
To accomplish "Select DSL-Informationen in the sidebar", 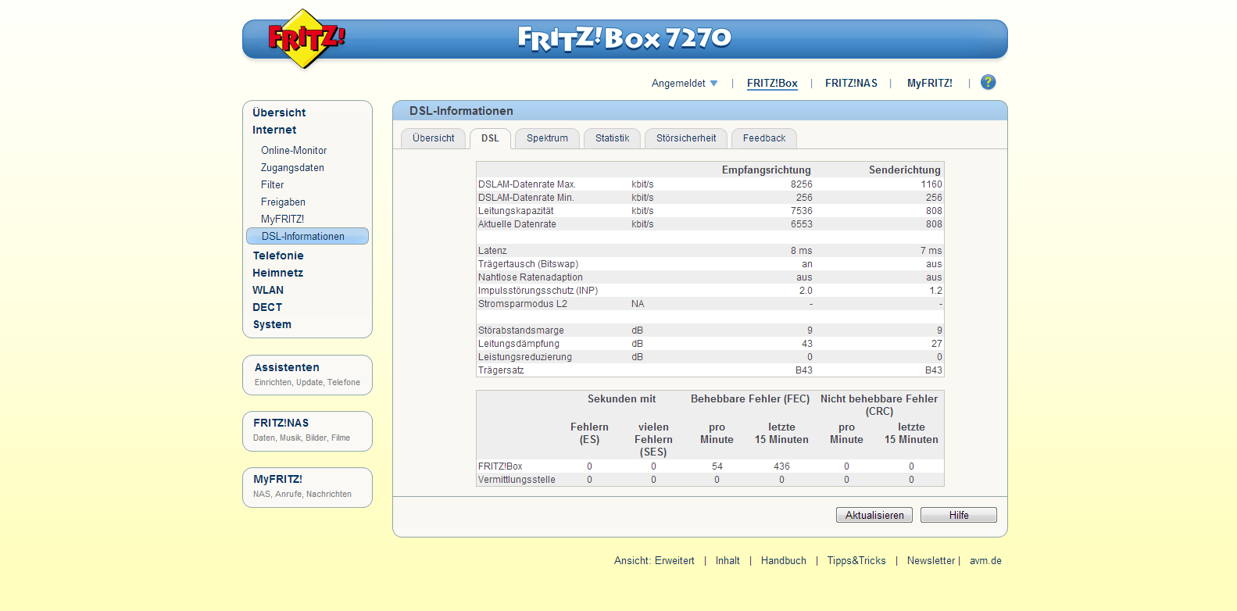I will click(307, 236).
